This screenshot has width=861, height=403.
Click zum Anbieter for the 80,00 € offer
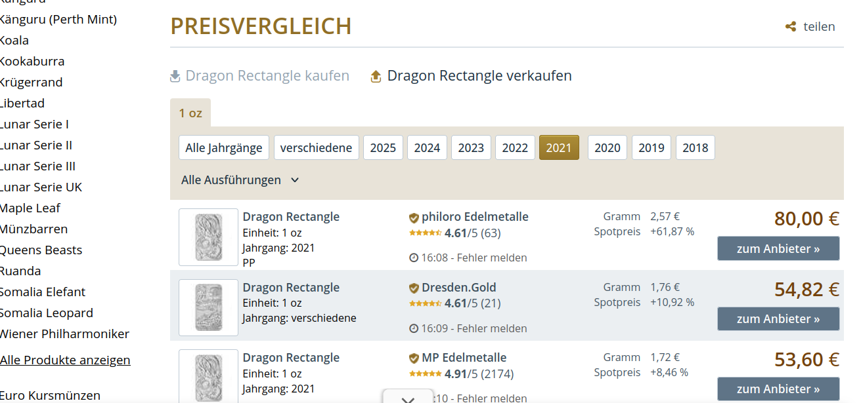[x=778, y=249]
